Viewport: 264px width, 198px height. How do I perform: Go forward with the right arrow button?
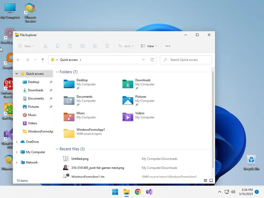27,60
